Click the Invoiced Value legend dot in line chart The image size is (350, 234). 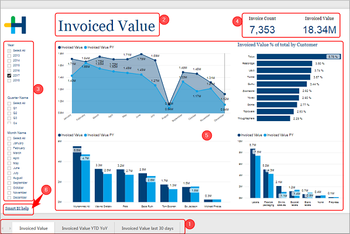(59, 47)
